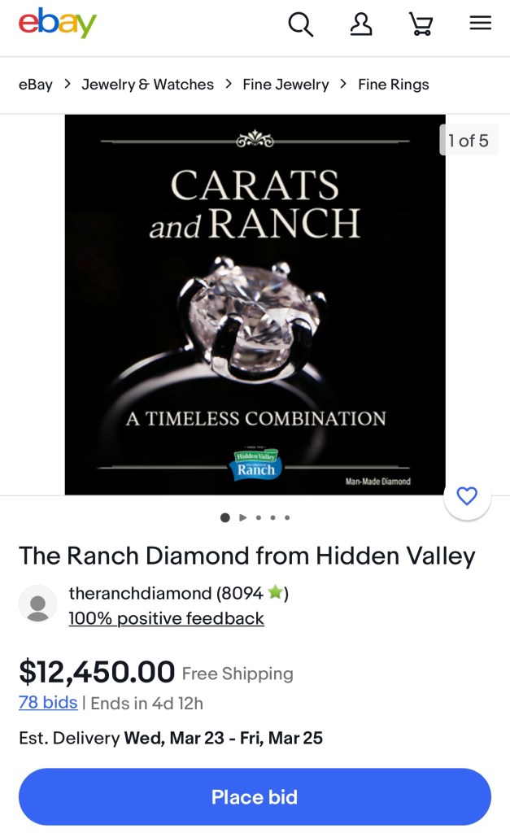Select the video triangle carousel indicator

(242, 517)
